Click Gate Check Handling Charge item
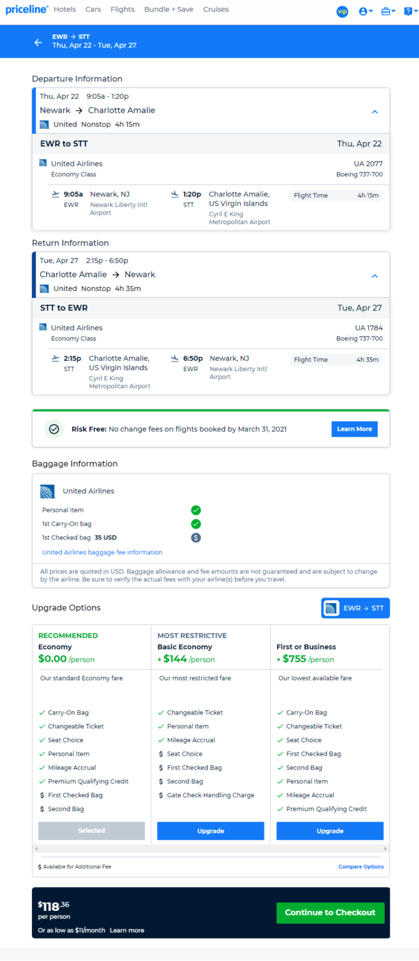Viewport: 419px width, 961px height. click(211, 795)
